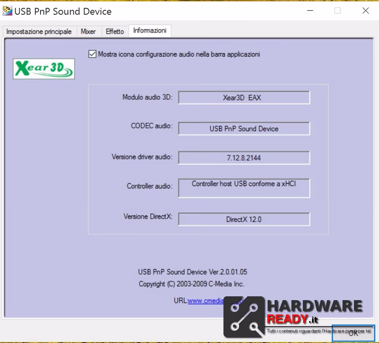Close the USB PnP Sound Device window
The image size is (379, 343).
point(365,11)
